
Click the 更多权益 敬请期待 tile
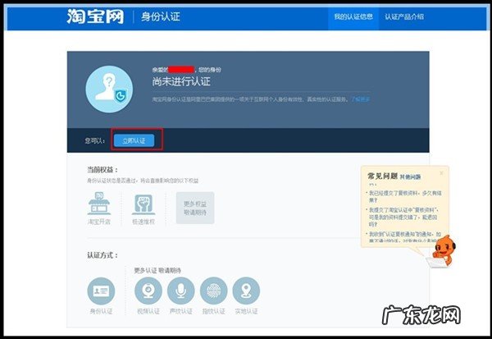[x=195, y=208]
